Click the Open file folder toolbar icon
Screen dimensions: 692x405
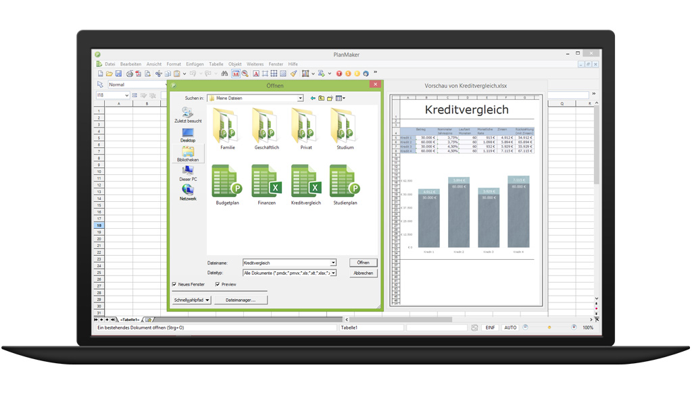tap(109, 74)
